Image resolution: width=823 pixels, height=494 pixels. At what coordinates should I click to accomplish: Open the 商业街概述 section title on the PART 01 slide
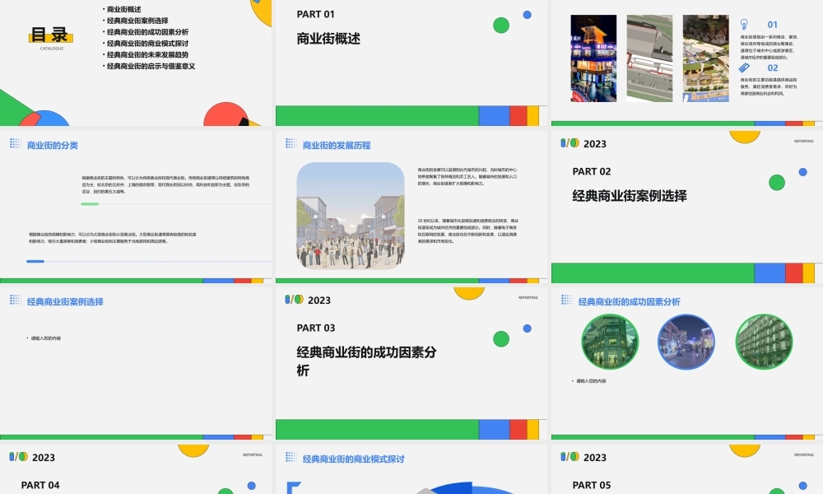coord(328,39)
